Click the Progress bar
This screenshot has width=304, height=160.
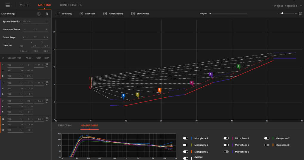tap(229, 14)
